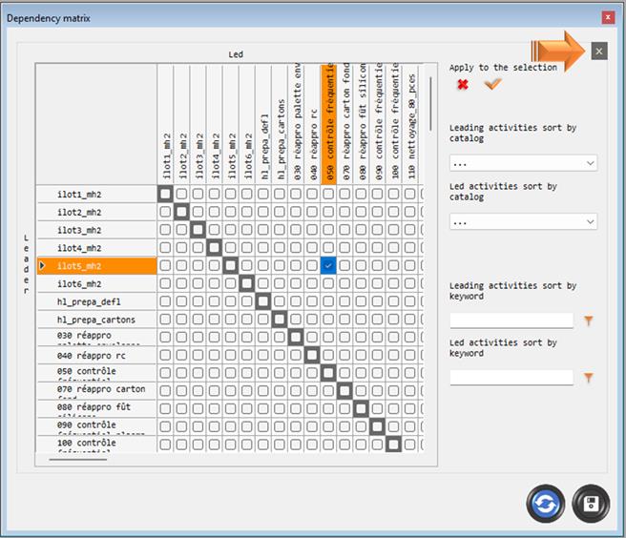The width and height of the screenshot is (626, 538).
Task: Check ilot2_mh2 row, ilot1_mh2 column box
Action: click(x=165, y=212)
